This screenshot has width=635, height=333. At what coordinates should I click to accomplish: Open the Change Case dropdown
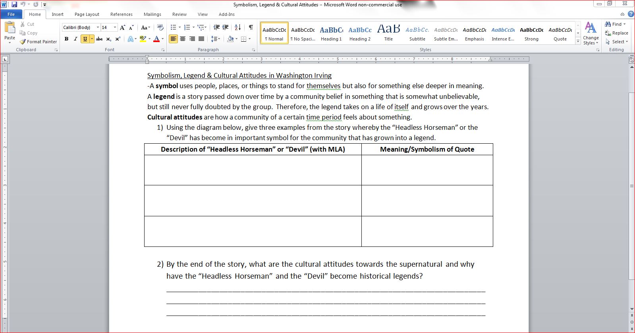tap(146, 27)
